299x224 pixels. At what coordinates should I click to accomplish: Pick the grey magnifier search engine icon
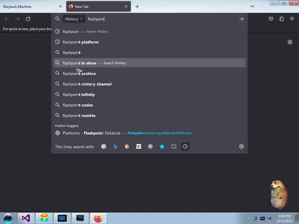point(150,146)
